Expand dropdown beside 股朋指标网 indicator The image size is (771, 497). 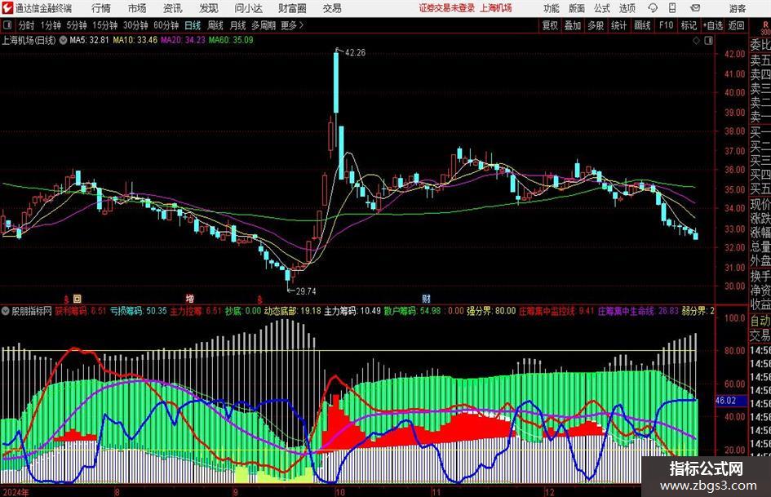pos(6,311)
